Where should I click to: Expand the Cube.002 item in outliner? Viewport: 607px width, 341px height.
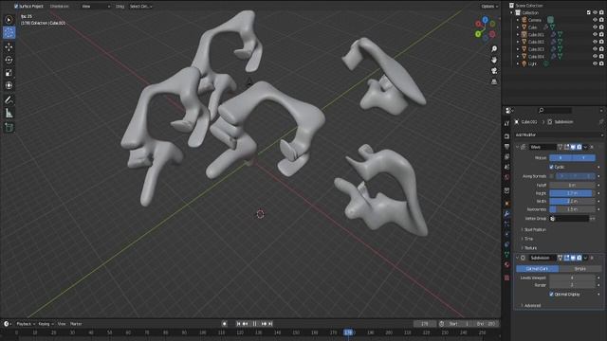(518, 42)
